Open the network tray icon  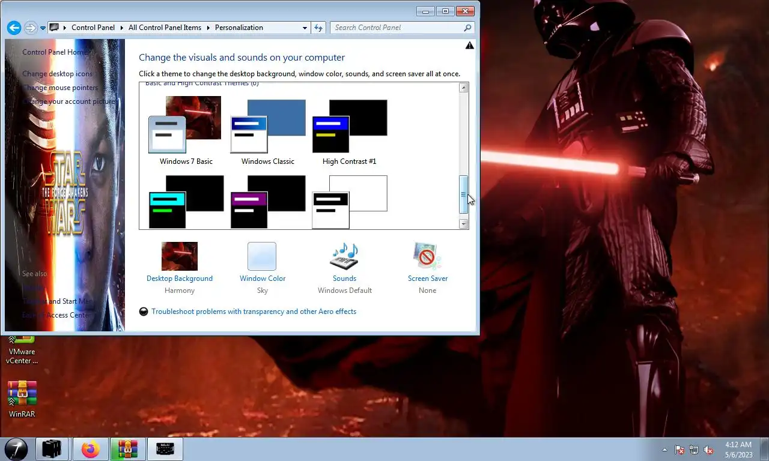coord(694,450)
